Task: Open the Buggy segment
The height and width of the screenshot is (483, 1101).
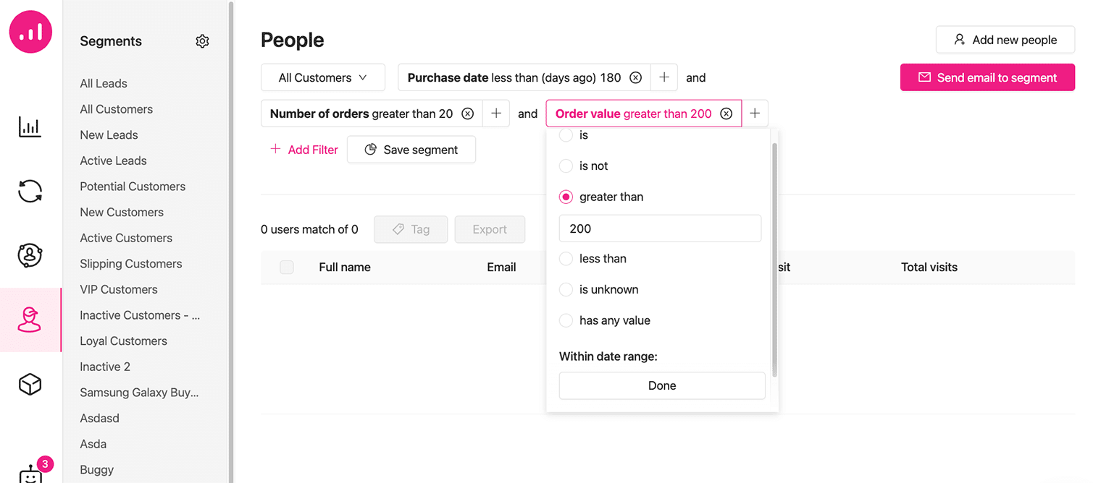Action: [x=97, y=470]
